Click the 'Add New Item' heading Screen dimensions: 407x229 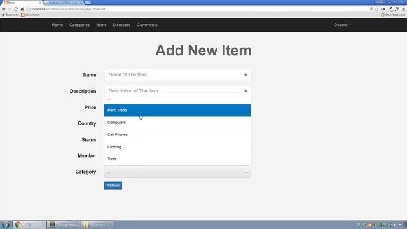coord(203,50)
